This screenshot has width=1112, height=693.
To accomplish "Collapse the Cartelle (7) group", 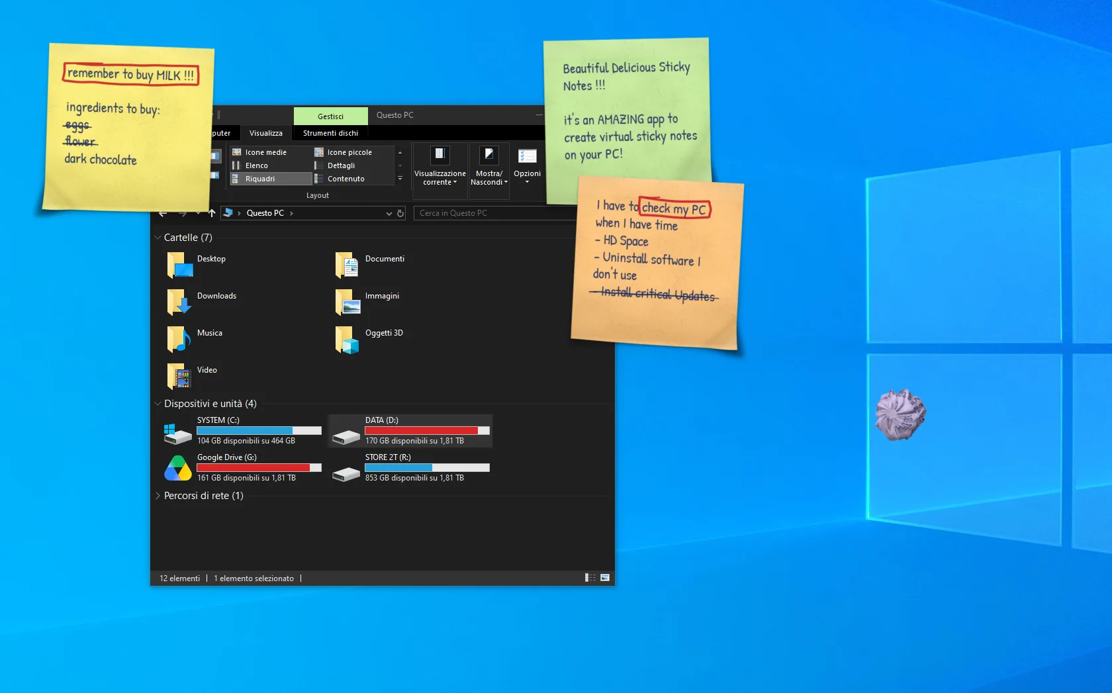I will (x=158, y=238).
